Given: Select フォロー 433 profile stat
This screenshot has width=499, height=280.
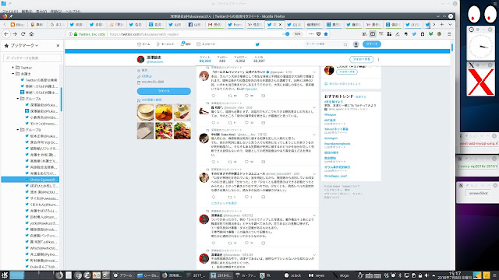Looking at the screenshot, I should 222,59.
